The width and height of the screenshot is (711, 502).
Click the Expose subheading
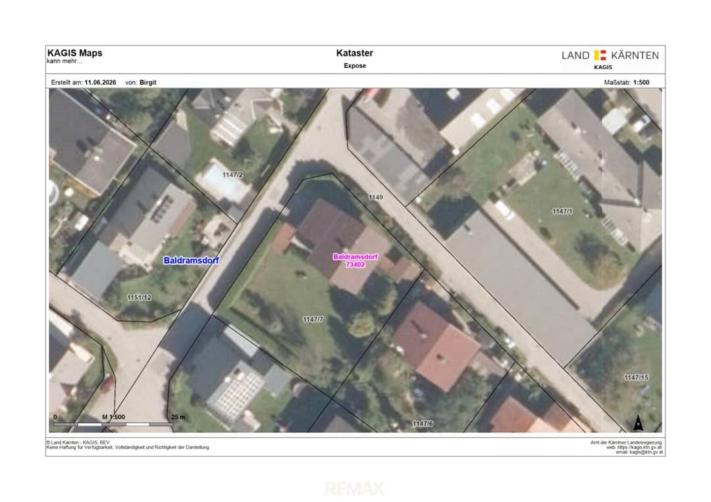pyautogui.click(x=355, y=66)
